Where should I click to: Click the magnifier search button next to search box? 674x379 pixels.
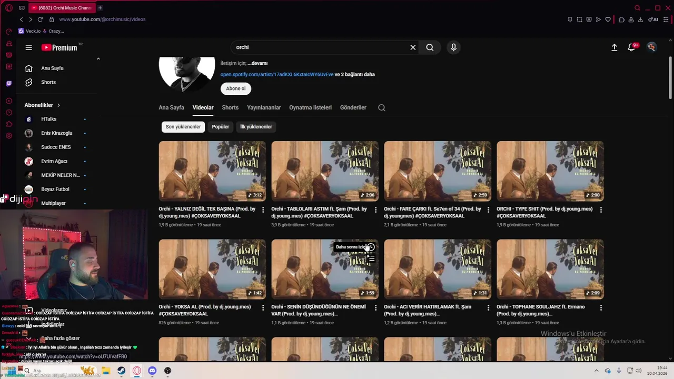coord(430,47)
